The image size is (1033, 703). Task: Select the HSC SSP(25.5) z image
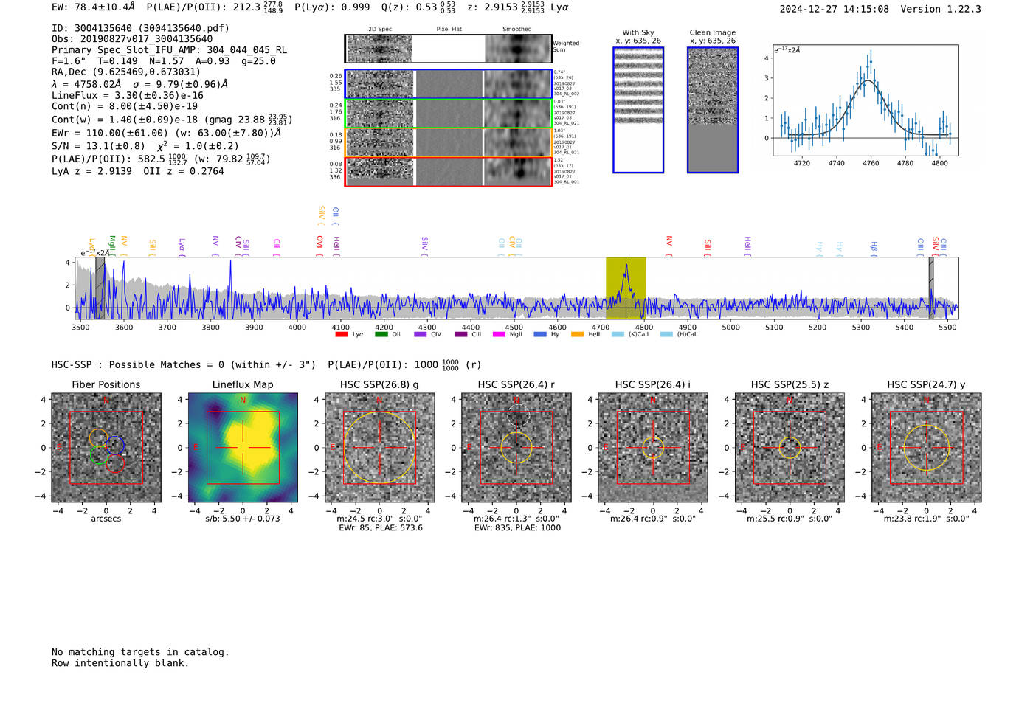[x=790, y=448]
